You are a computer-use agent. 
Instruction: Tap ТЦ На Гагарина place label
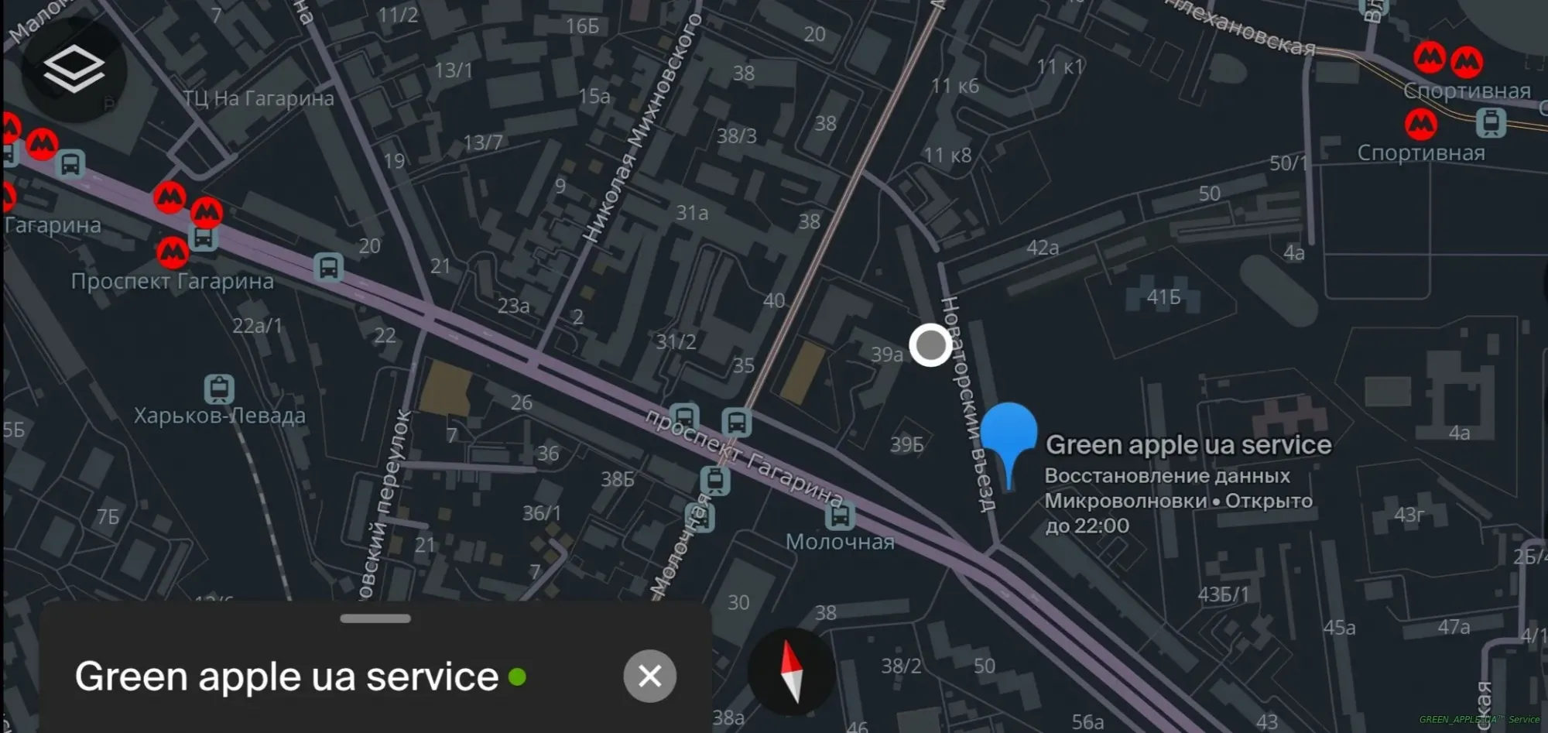coord(259,98)
